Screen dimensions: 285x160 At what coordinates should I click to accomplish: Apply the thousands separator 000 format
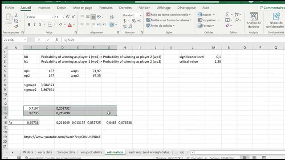pos(139,21)
